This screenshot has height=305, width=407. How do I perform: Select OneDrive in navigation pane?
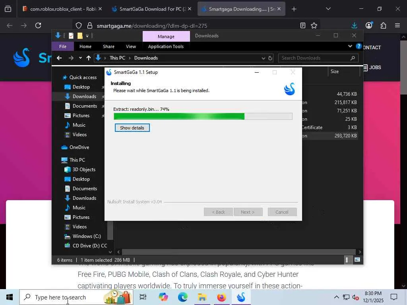79,147
